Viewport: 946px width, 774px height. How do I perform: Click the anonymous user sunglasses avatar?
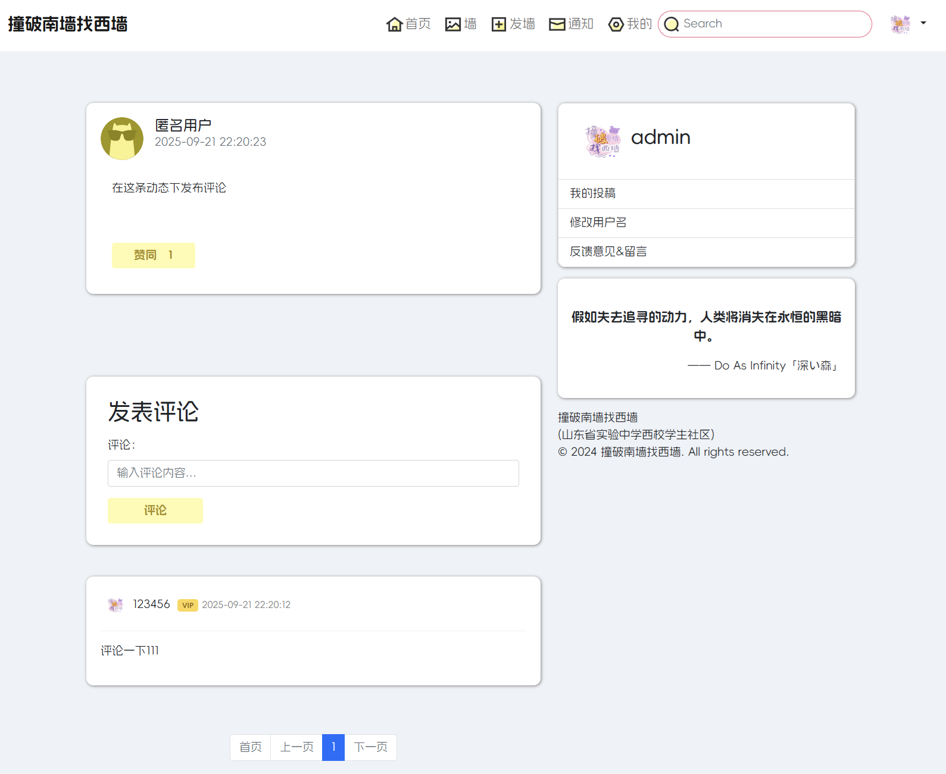point(122,139)
